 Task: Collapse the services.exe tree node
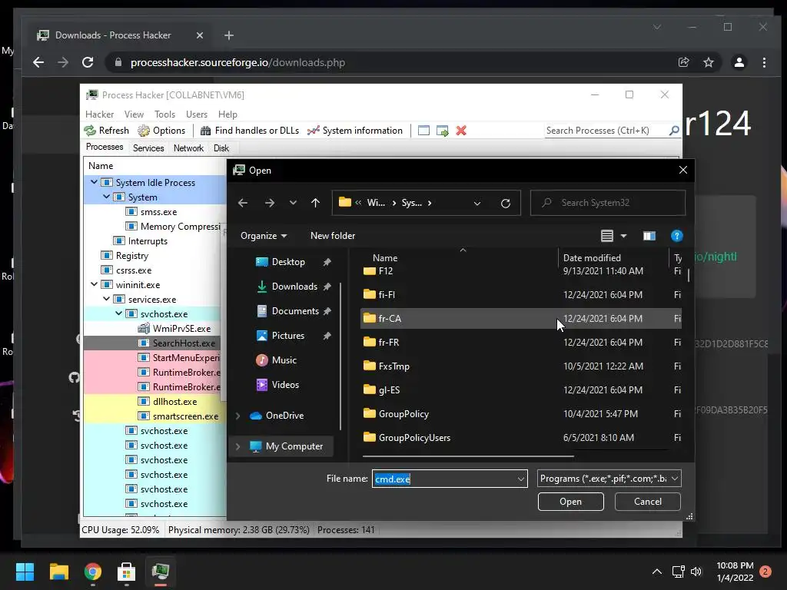[x=106, y=299]
